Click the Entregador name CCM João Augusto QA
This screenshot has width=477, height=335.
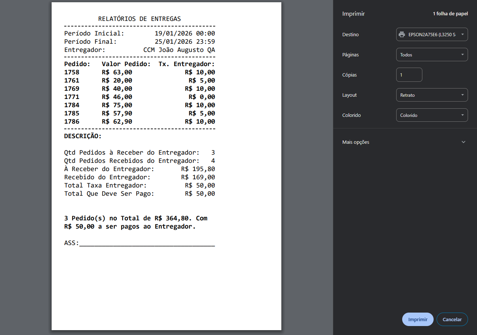(179, 50)
